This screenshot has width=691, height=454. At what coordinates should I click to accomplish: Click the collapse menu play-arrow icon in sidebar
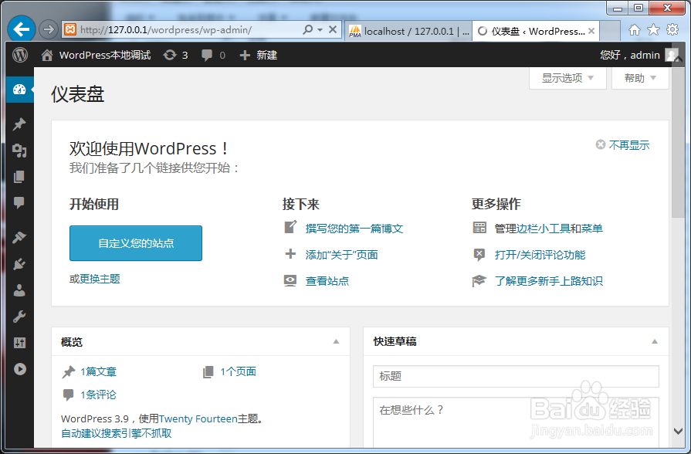19,369
